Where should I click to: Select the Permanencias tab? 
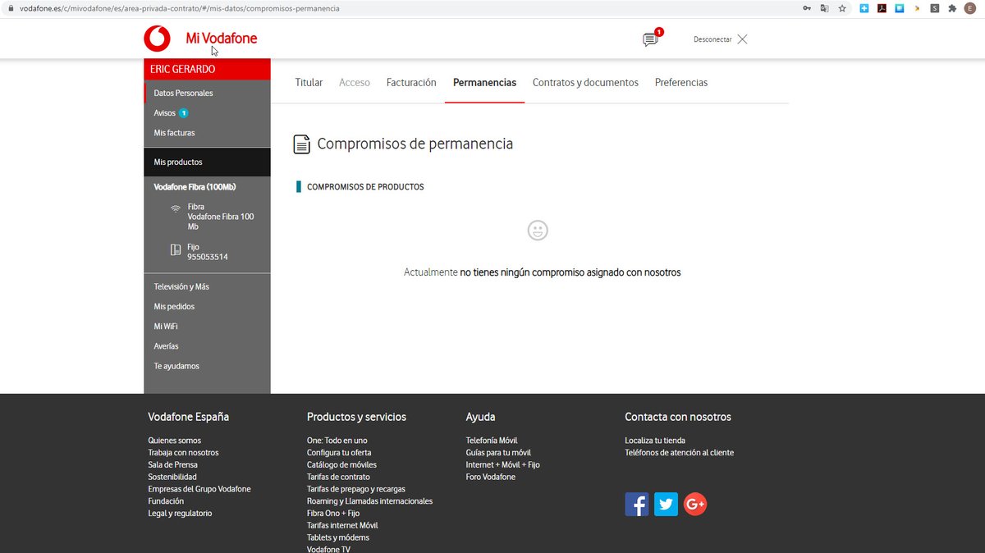pyautogui.click(x=484, y=82)
